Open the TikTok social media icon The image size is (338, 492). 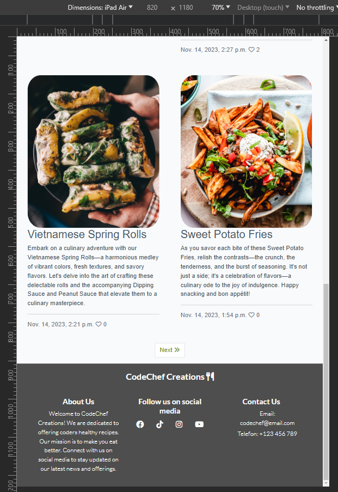(159, 424)
